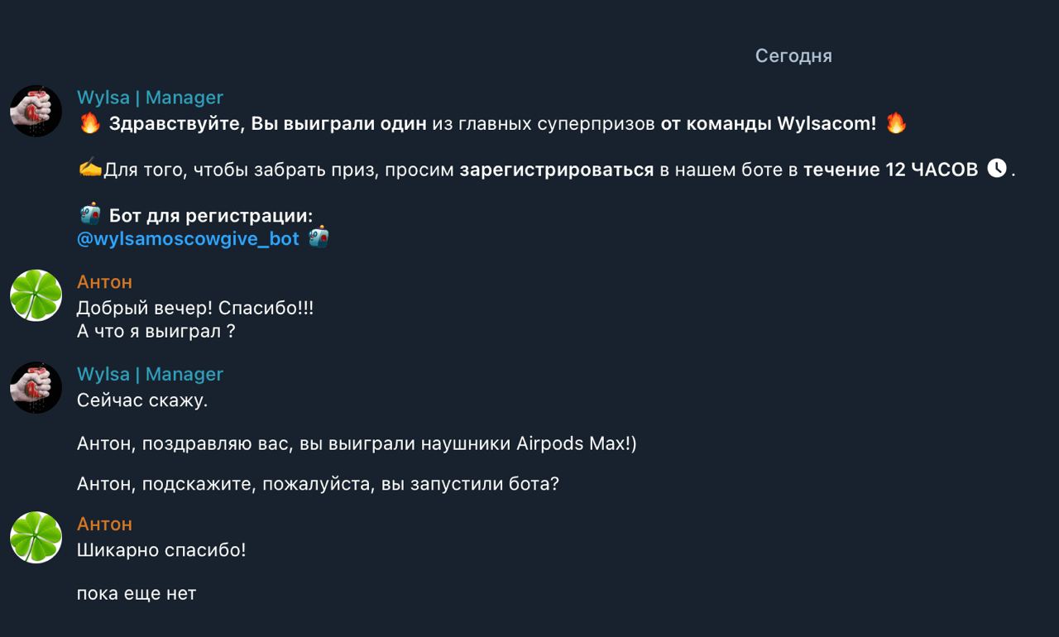Select the 'пока еще нет' reply

pos(137,593)
